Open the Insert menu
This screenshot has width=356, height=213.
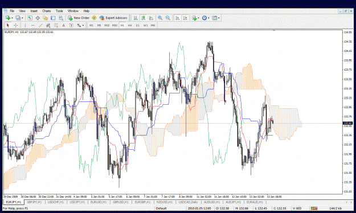coord(34,11)
